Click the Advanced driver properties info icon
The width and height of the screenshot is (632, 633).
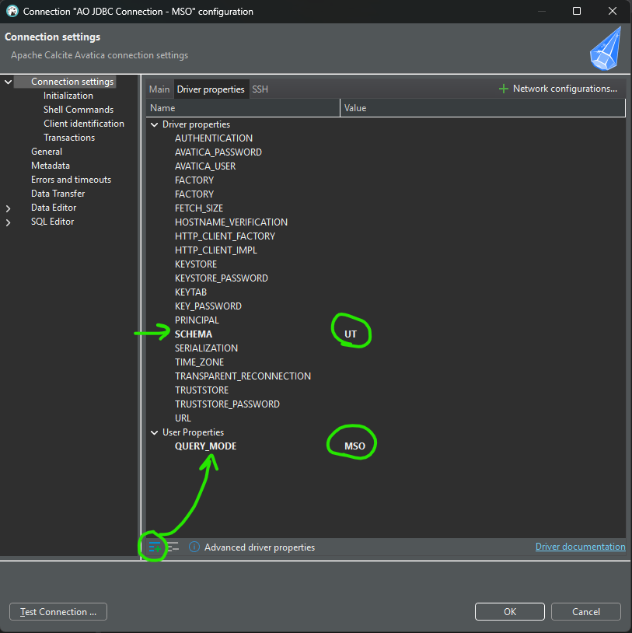(x=194, y=547)
